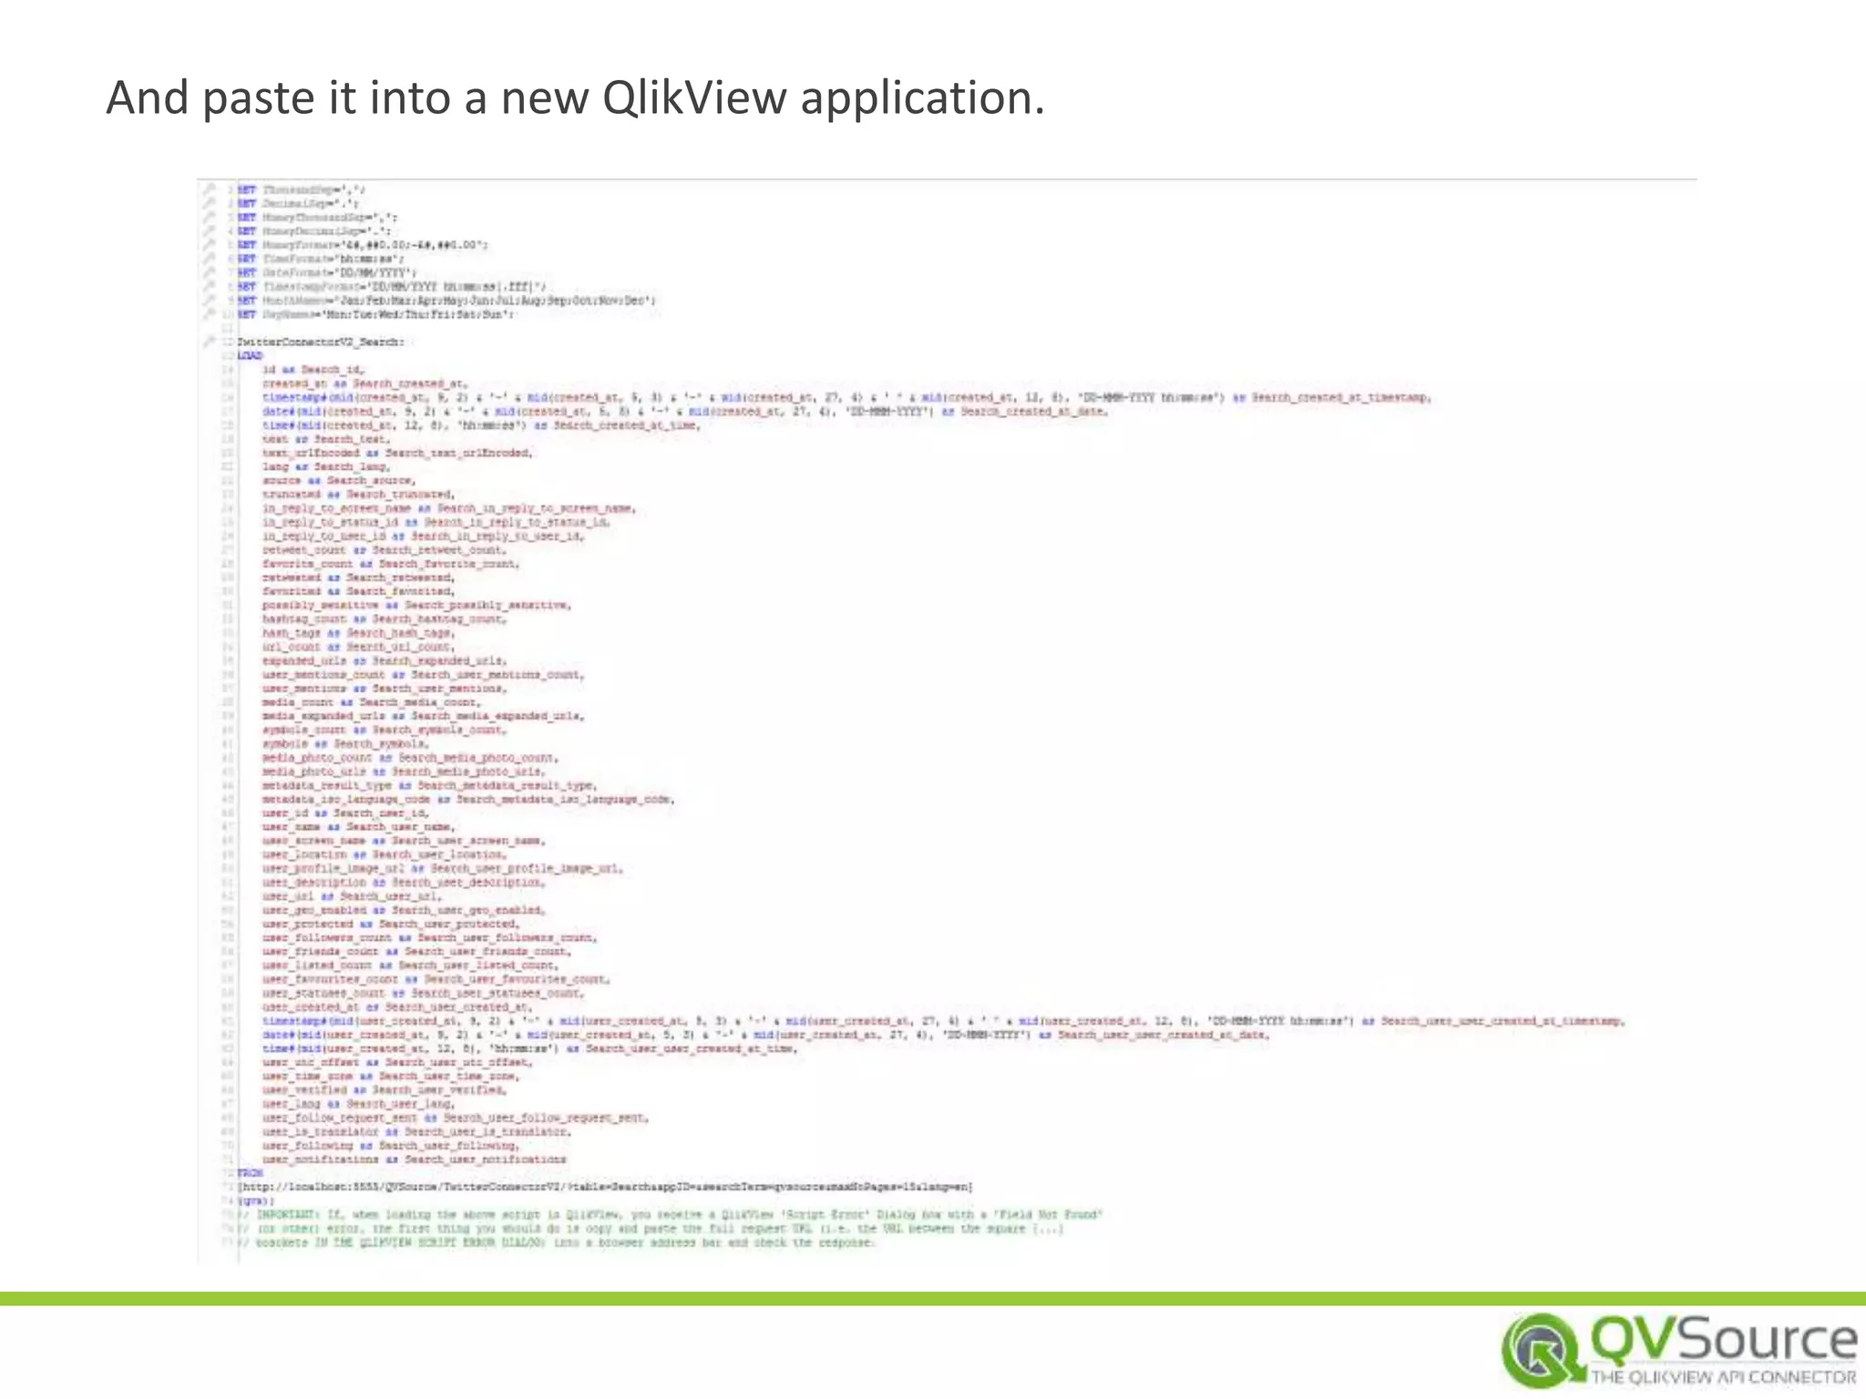Click the 'url_count as Search_url_count,' line
1866x1399 pixels.
tap(359, 647)
